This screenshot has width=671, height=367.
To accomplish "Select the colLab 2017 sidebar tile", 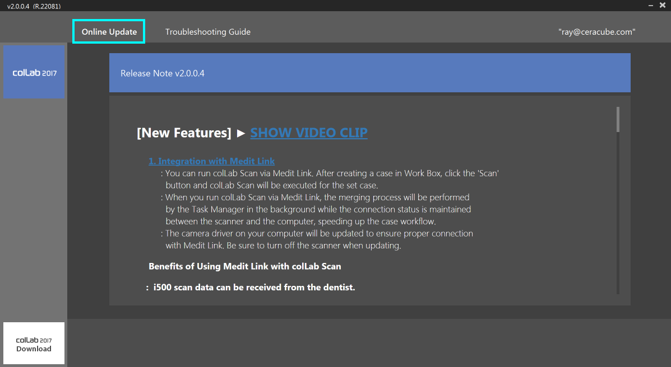I will 34,72.
